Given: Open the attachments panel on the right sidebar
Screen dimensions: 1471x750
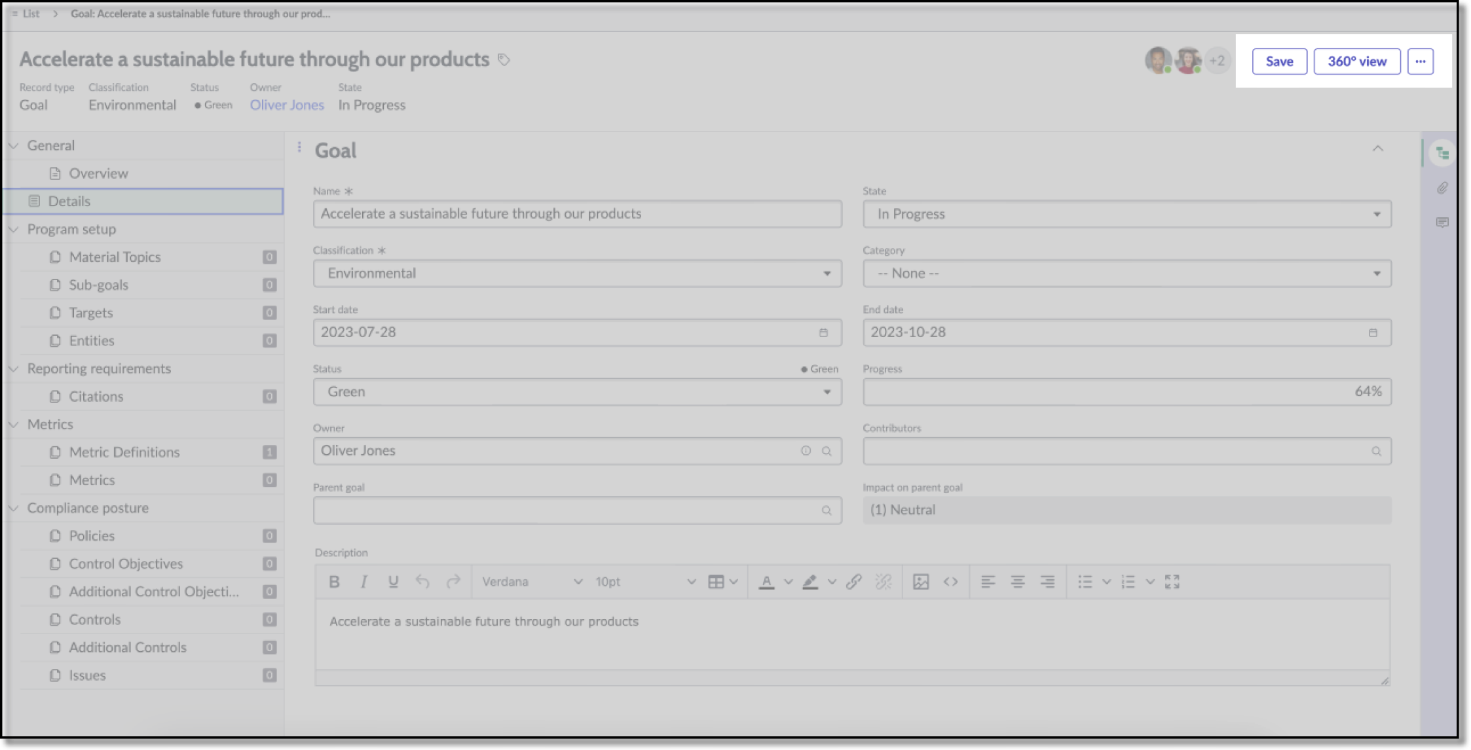Looking at the screenshot, I should [1442, 188].
